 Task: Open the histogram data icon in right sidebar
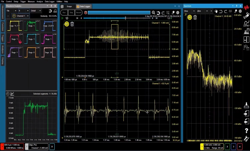tap(246, 31)
